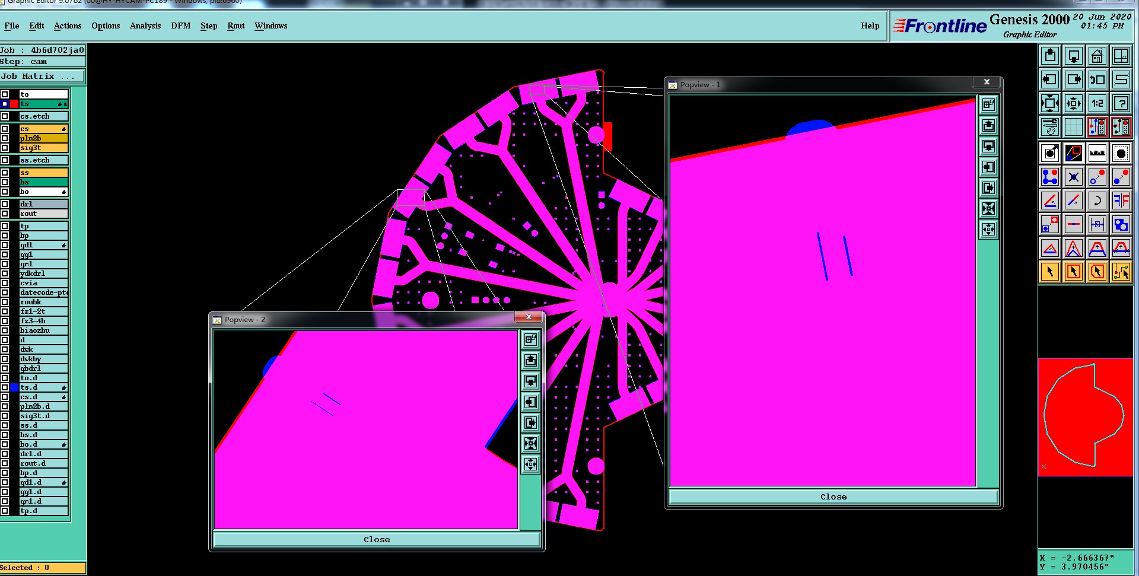Toggle the 'ts.d' layer checkbox
The width and height of the screenshot is (1139, 576).
(5, 387)
